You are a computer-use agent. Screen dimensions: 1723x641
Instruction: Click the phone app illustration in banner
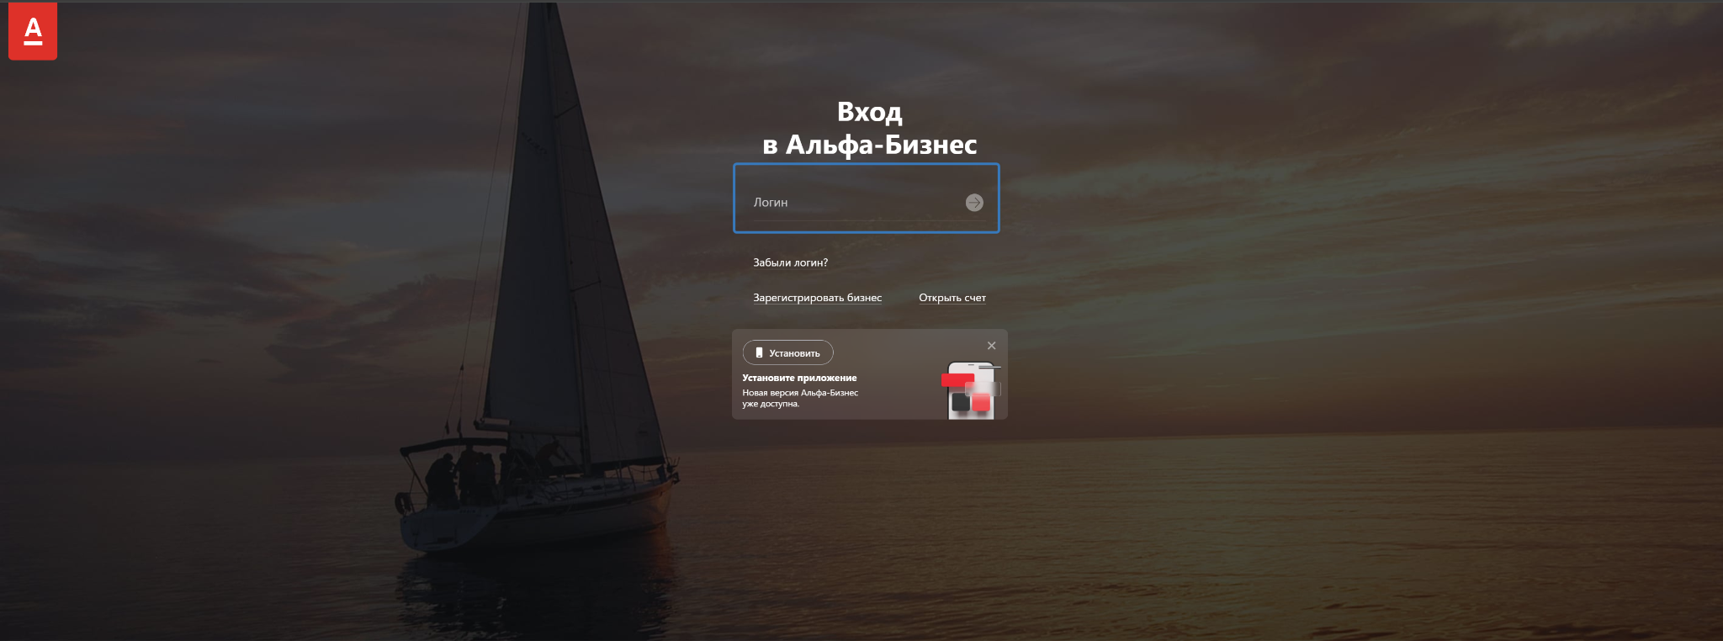(971, 389)
